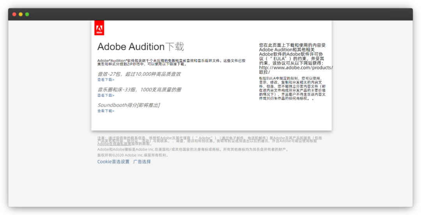Click the 版权所有©2020 Adobe Inc. copyright line
The height and width of the screenshot is (215, 421).
coord(133,155)
